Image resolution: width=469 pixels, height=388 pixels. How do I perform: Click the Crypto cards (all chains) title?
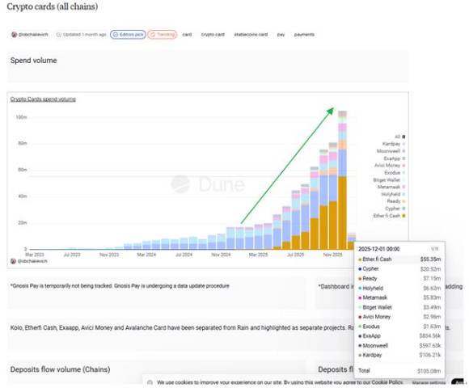53,6
